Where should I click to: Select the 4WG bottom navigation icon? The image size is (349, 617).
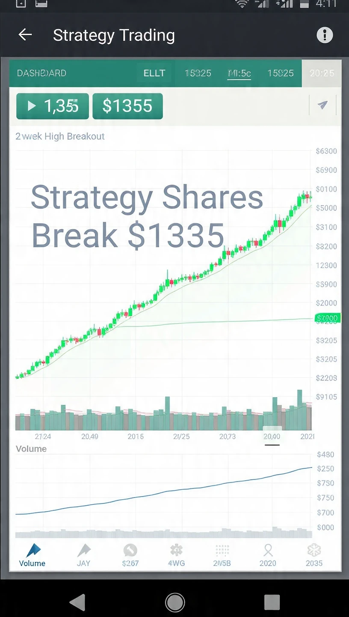(x=176, y=555)
